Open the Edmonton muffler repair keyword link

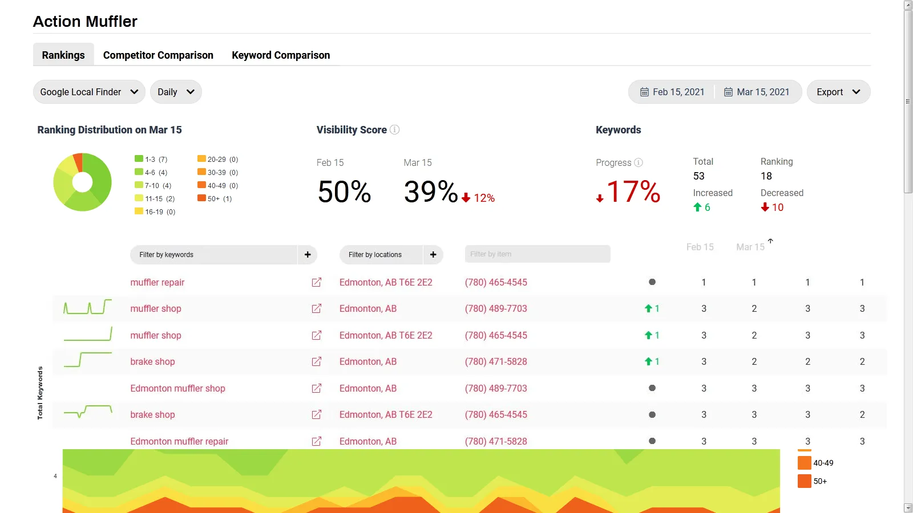tap(179, 441)
